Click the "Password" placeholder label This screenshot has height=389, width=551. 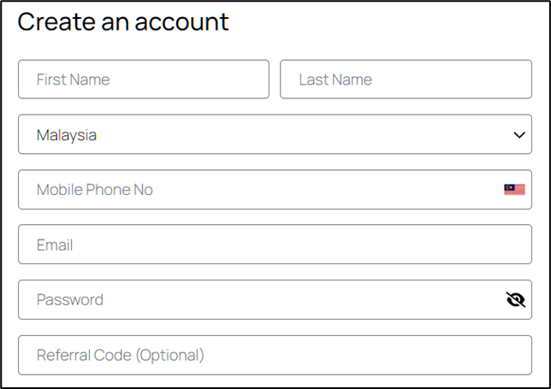(70, 299)
